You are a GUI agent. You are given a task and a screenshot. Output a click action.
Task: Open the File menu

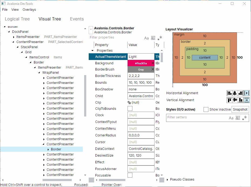pyautogui.click(x=5, y=10)
